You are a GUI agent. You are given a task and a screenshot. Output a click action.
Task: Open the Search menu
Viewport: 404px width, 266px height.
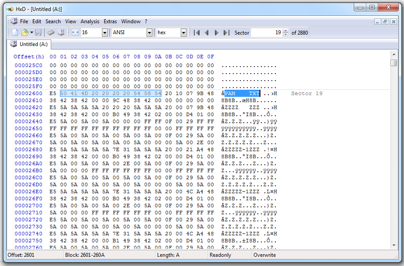(x=53, y=21)
